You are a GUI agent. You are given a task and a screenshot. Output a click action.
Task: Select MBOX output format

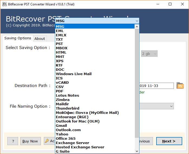pos(95,48)
